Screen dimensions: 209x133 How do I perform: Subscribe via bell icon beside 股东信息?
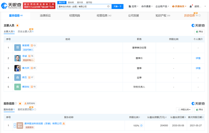coord(20,103)
